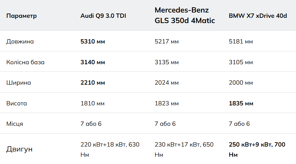
Task: Click the 230 кВт+17 кВт Mercedes engine cell
Action: click(184, 150)
